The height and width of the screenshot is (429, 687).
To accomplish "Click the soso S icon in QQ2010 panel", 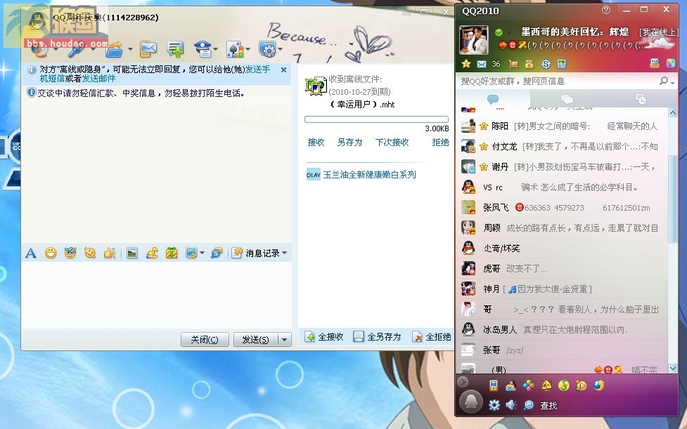I will tap(546, 65).
